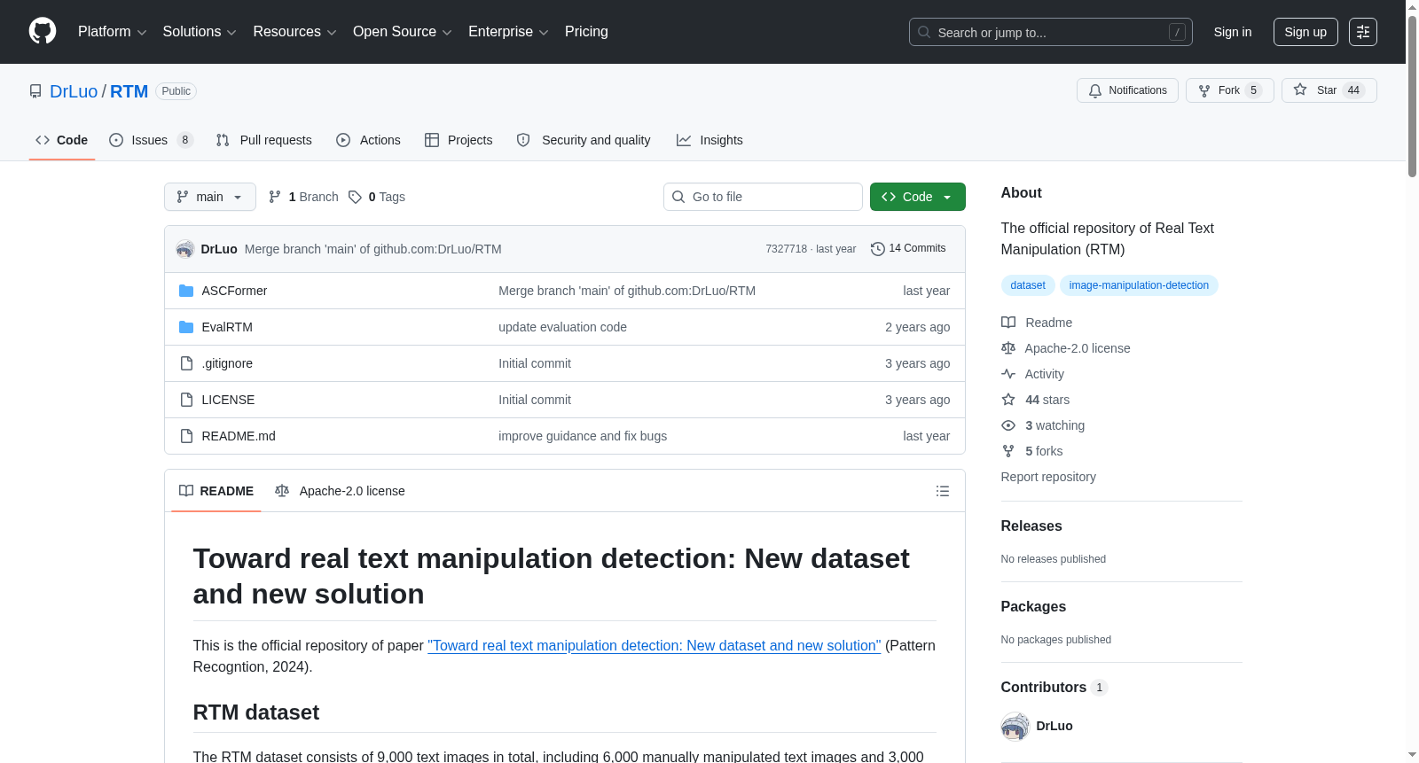Go to the Pricing page
This screenshot has height=763, width=1419.
[586, 32]
